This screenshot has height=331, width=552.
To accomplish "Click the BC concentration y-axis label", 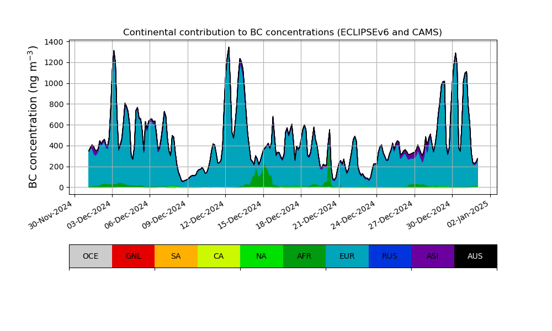I will pyautogui.click(x=34, y=117).
